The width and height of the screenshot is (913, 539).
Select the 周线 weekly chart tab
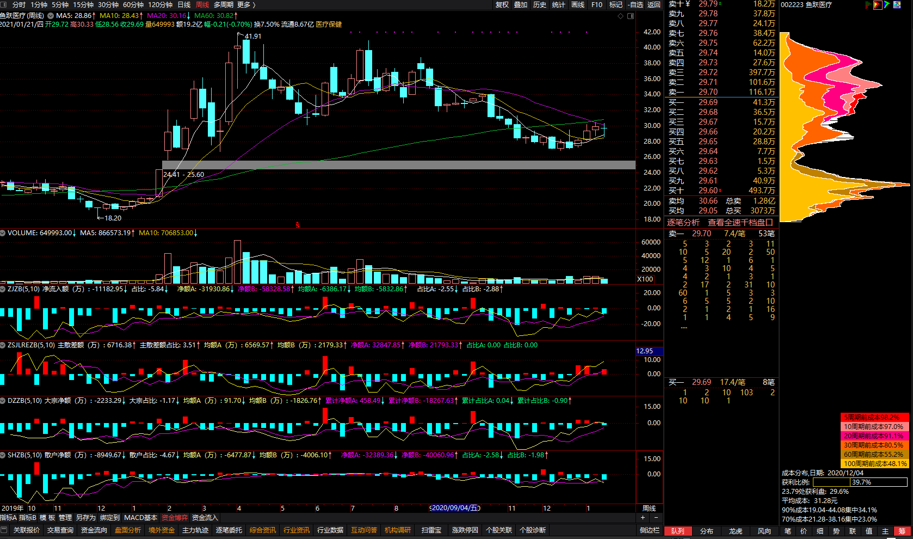(202, 5)
